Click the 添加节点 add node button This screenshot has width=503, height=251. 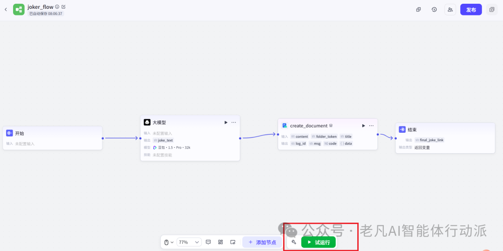262,242
